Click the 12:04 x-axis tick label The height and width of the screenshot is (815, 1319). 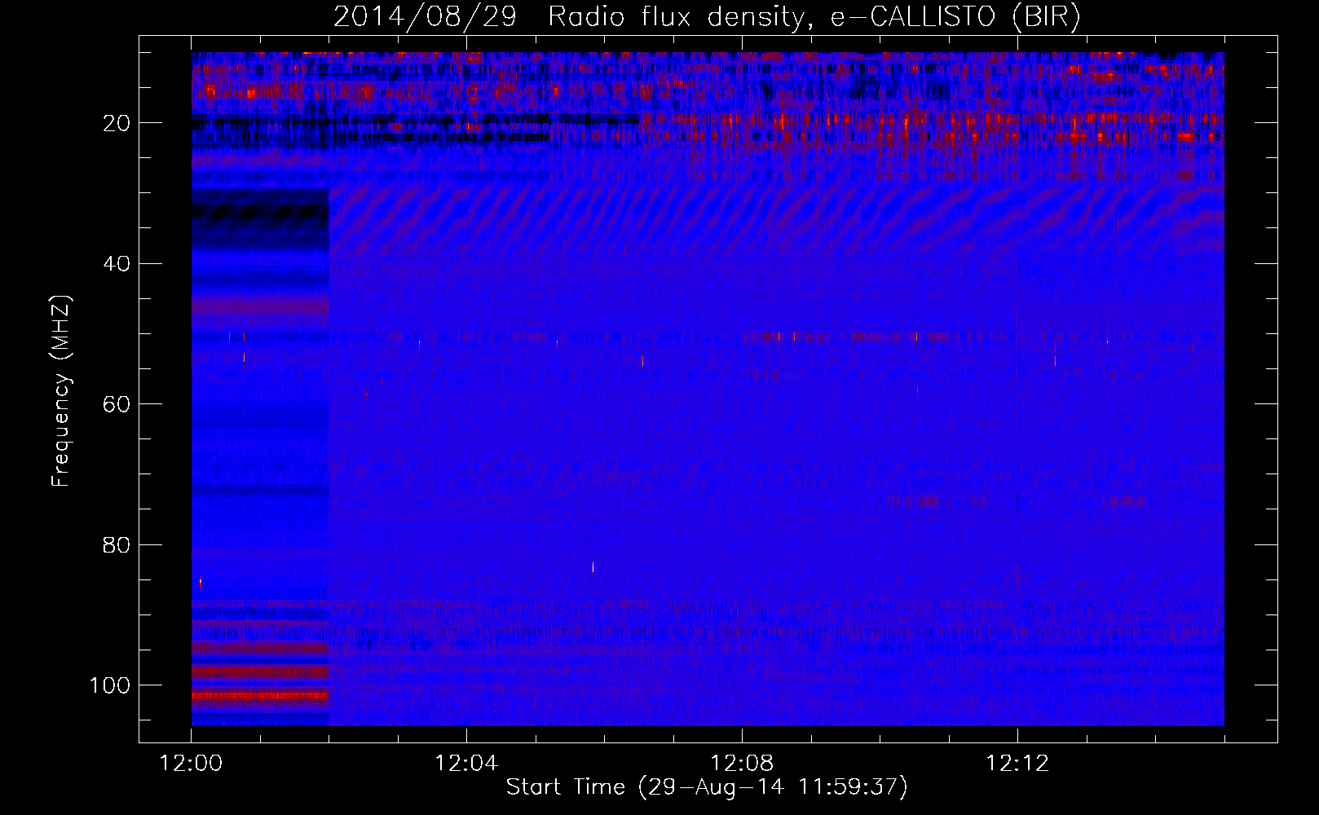[466, 764]
